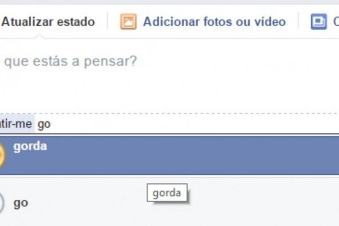The width and height of the screenshot is (339, 226).
Task: Select the 'tir-me' feeling tag
Action: tap(17, 124)
